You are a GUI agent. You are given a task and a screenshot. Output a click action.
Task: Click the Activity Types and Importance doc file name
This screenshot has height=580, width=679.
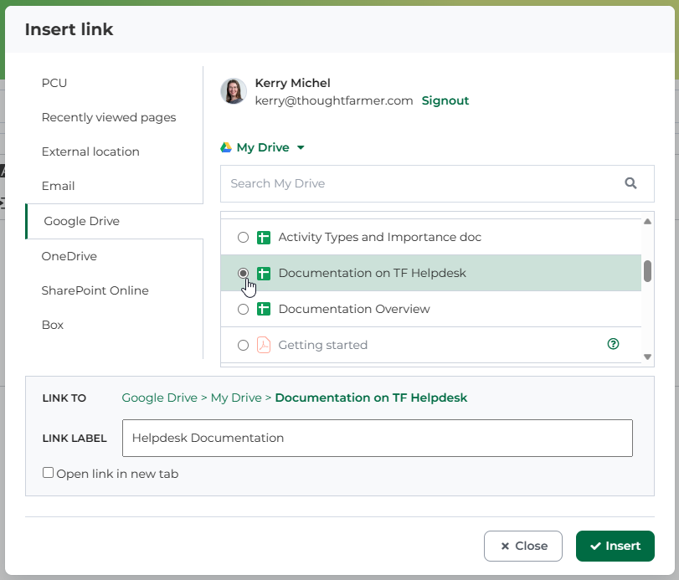click(380, 237)
